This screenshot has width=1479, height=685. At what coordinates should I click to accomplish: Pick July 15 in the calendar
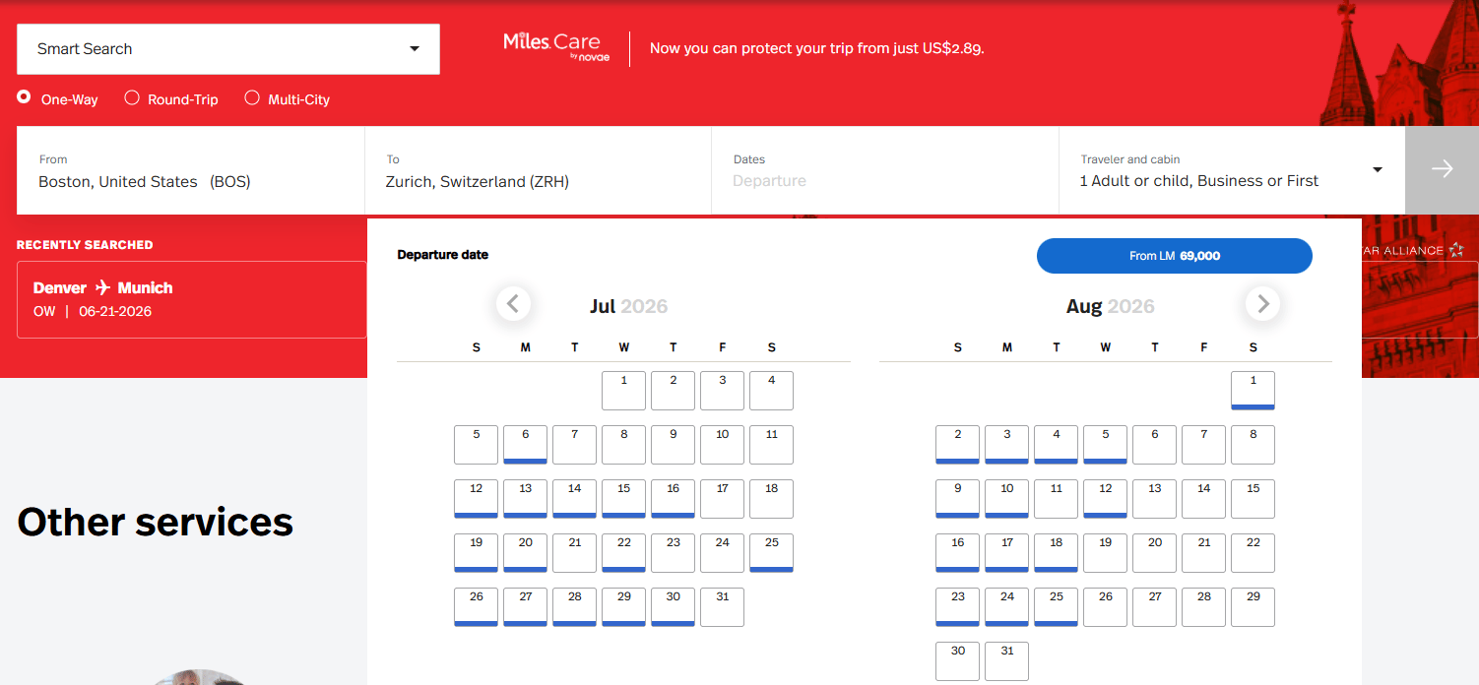click(x=623, y=499)
